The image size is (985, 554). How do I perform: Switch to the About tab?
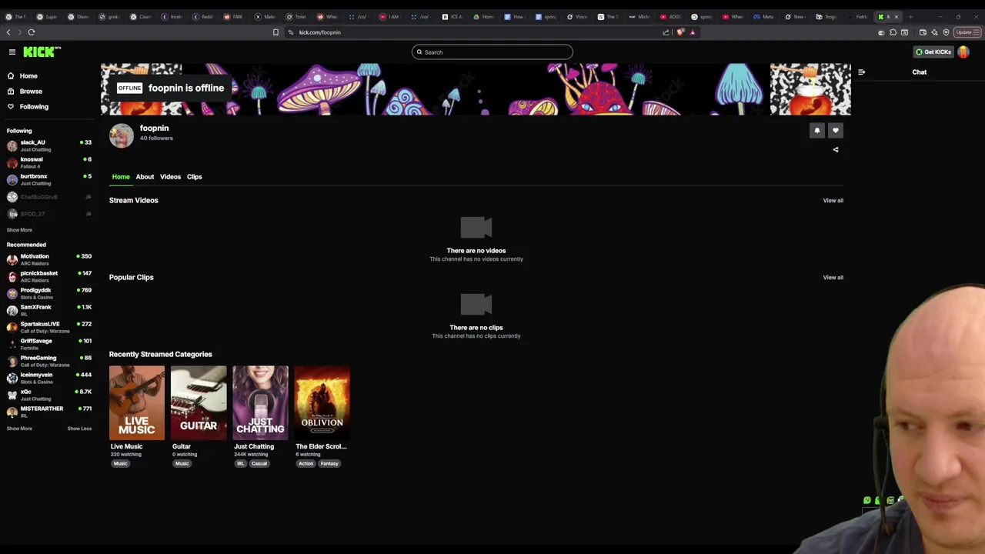145,177
